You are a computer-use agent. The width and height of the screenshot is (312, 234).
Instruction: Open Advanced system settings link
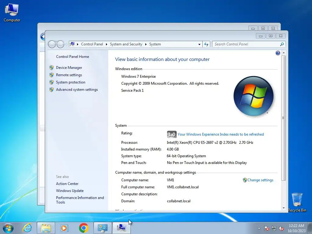pyautogui.click(x=77, y=90)
